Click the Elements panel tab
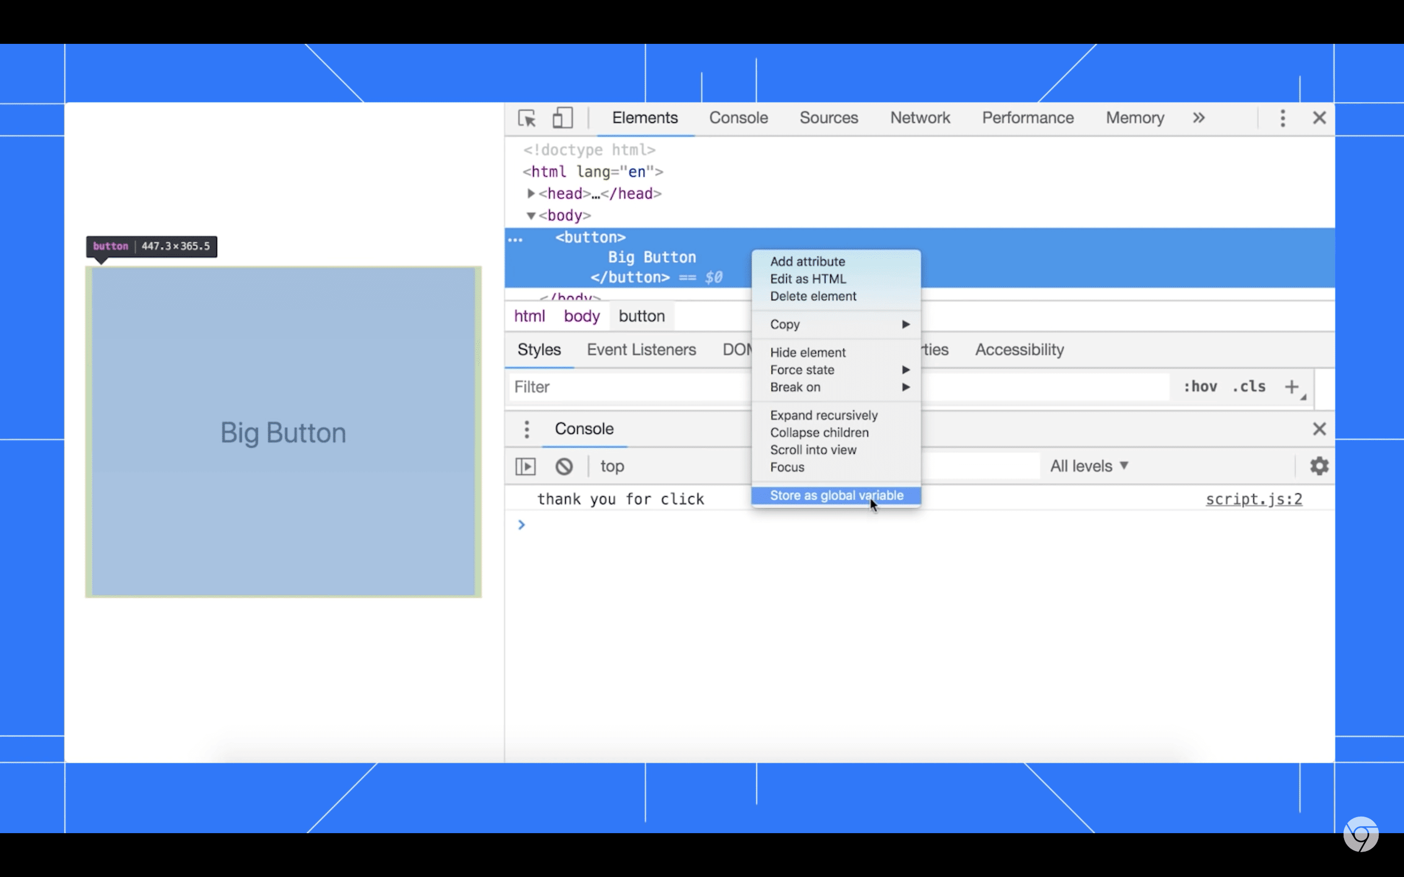Image resolution: width=1404 pixels, height=877 pixels. coord(645,118)
